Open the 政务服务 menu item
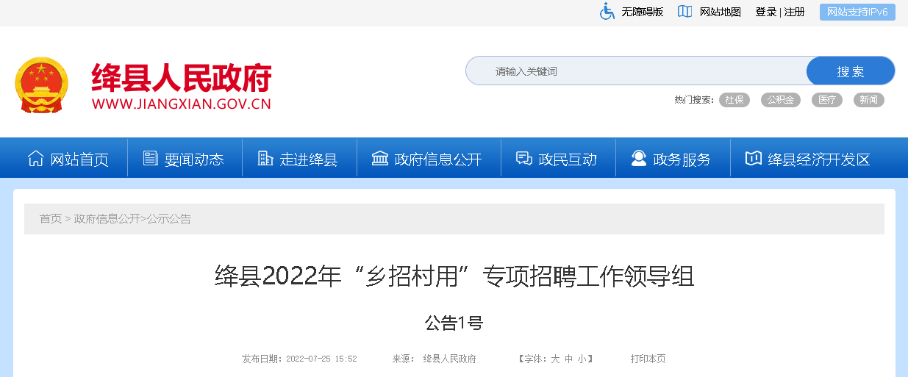The width and height of the screenshot is (908, 377). coord(682,159)
